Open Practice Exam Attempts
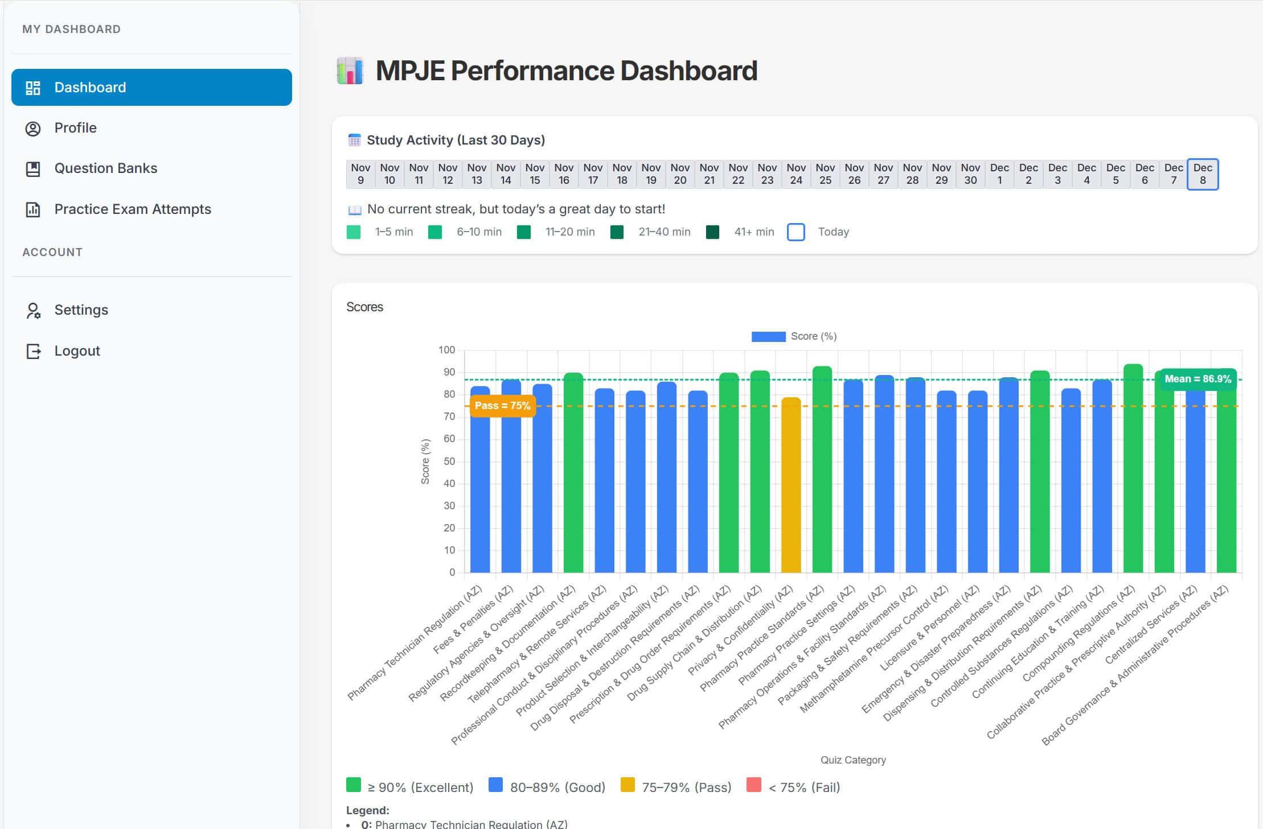The width and height of the screenshot is (1263, 829). click(x=133, y=209)
